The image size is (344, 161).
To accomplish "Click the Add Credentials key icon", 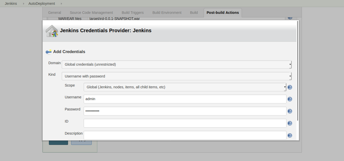I will tap(49, 52).
